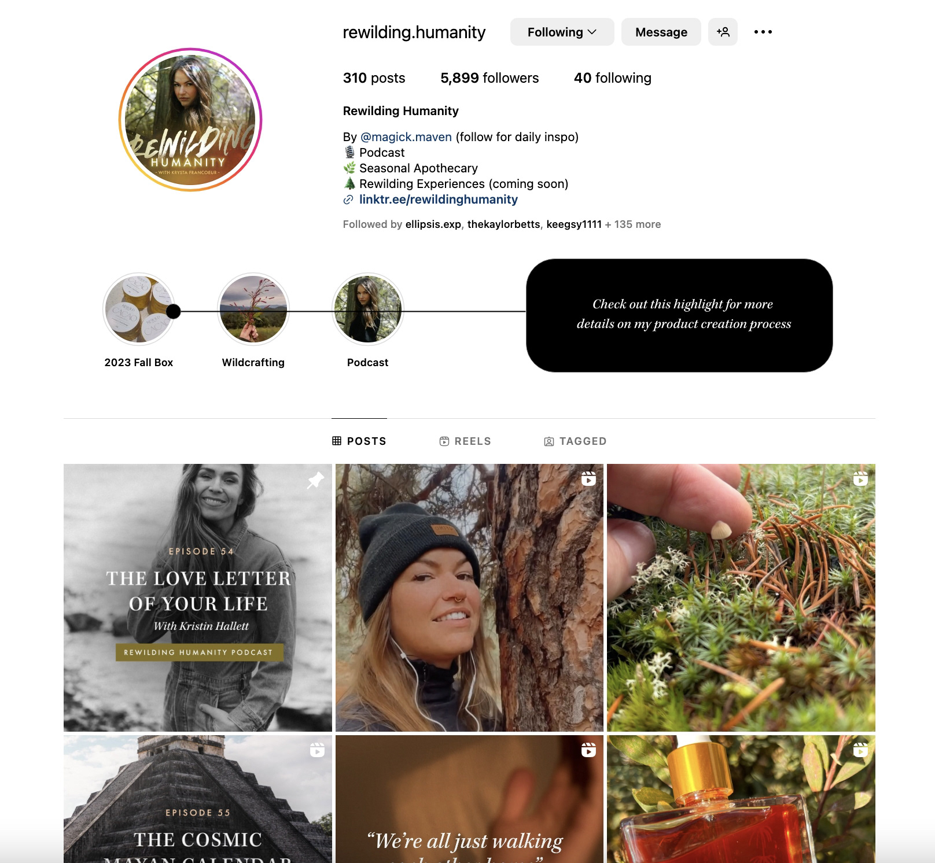
Task: View the 5,899 followers list
Action: click(x=489, y=78)
